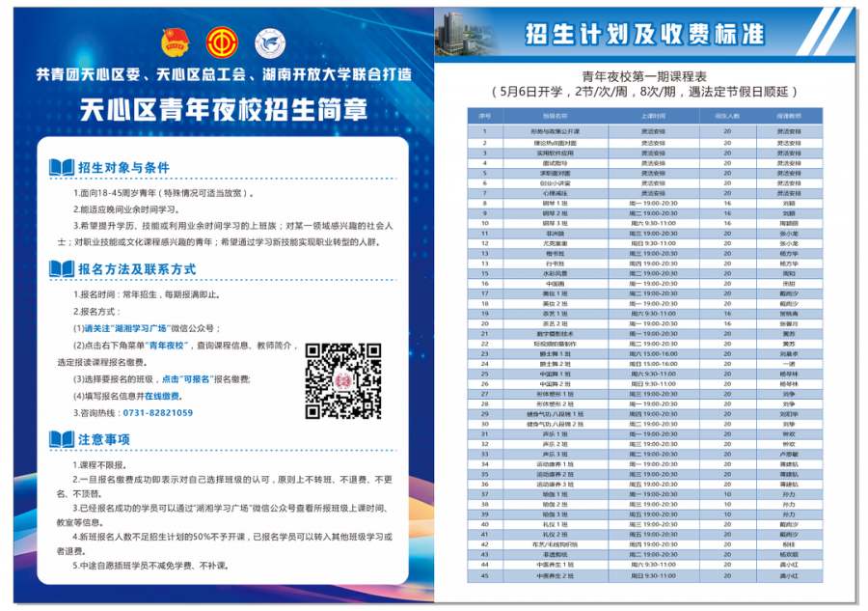
Task: Click the 爵士舞 1 班 class cell
Action: point(556,354)
